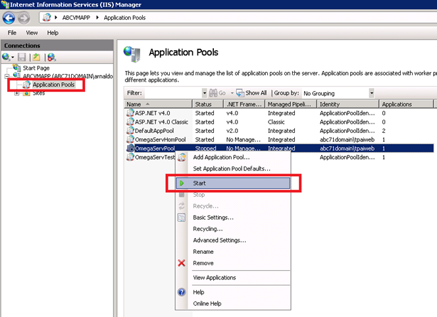Click the binoculars Go icon

click(x=213, y=93)
